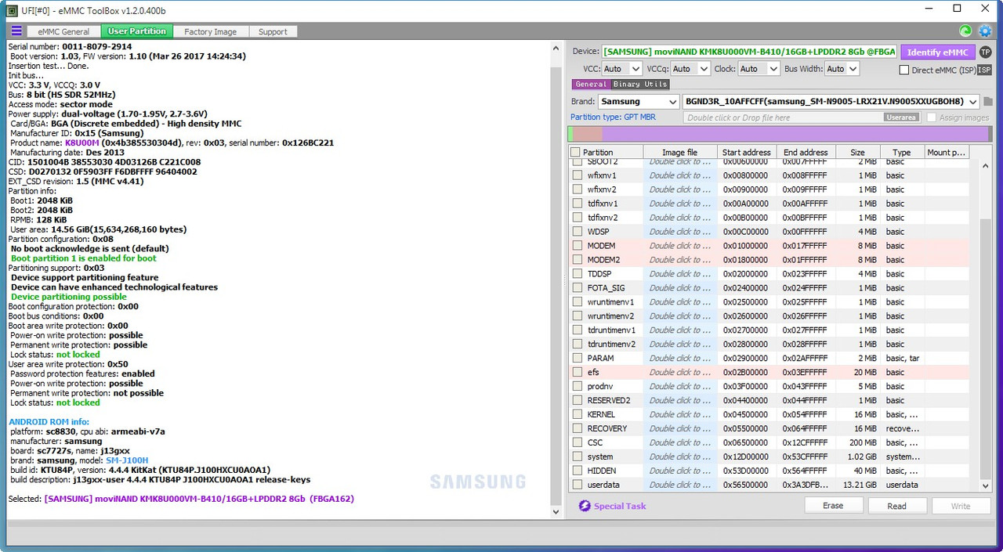Screen dimensions: 1003x552
Task: Click the UFI app icon in title bar
Action: tap(13, 11)
